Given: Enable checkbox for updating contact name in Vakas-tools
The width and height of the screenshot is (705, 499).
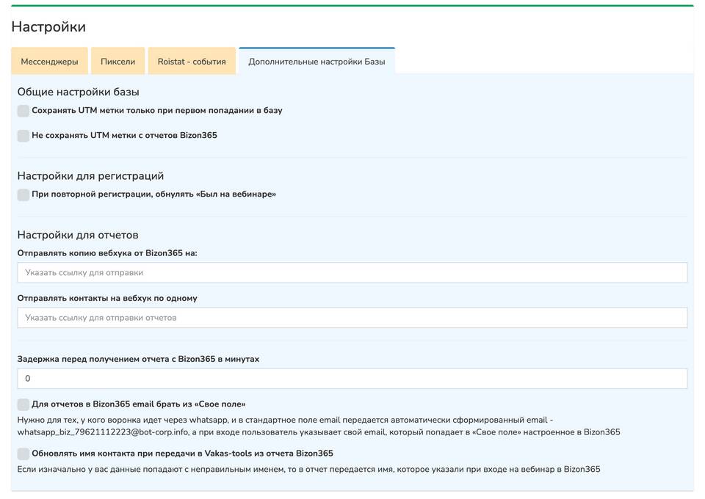Looking at the screenshot, I should coord(23,454).
